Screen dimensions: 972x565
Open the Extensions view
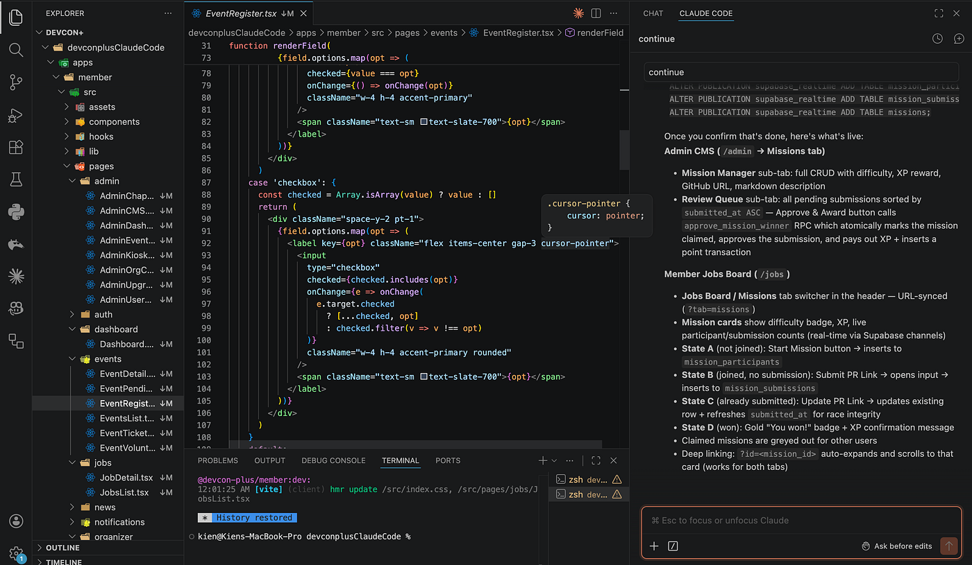16,147
